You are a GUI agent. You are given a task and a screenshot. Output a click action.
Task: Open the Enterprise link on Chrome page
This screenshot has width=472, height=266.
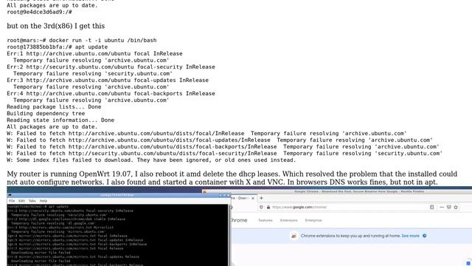313,220
